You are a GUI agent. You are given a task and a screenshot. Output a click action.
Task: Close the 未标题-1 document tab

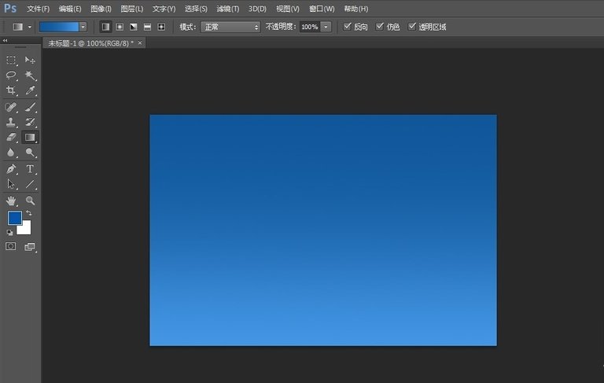click(140, 43)
